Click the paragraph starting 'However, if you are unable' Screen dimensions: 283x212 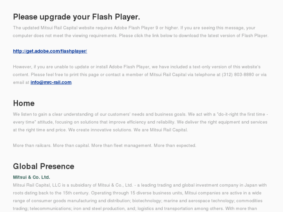[140, 75]
